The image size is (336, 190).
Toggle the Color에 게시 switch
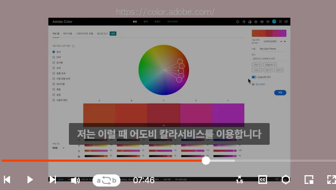254,77
